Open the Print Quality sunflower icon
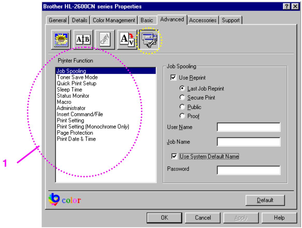Image resolution: width=302 pixels, height=228 pixels. [x=61, y=40]
